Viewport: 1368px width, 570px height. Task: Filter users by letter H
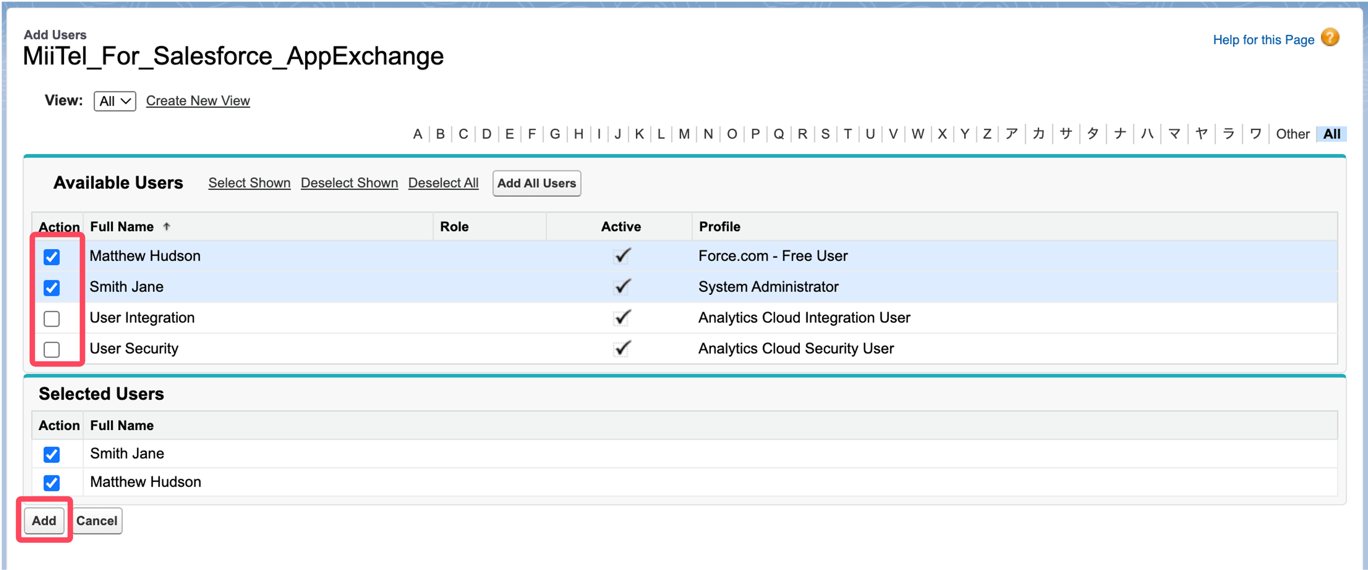click(578, 134)
